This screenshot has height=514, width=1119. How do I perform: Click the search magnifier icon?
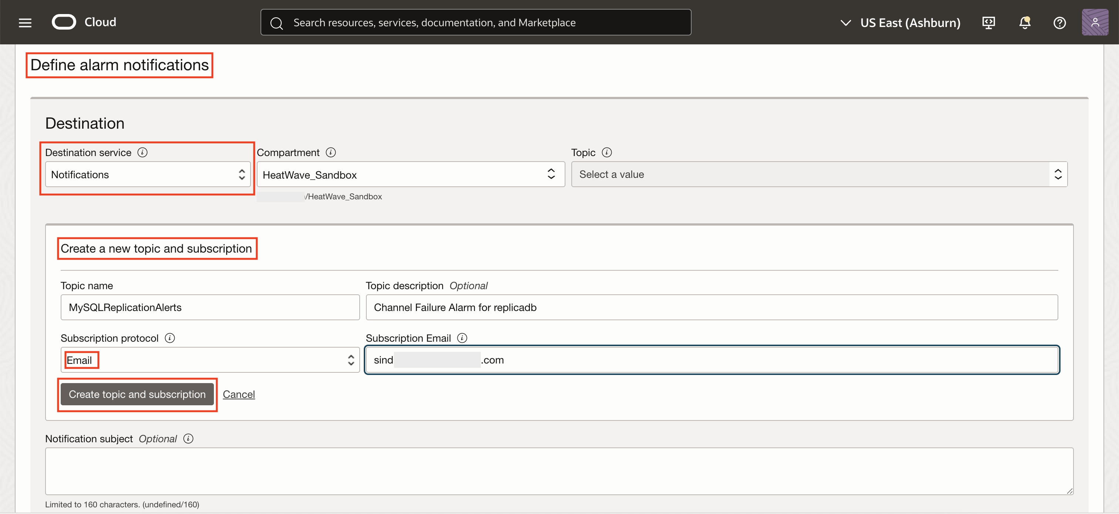coord(277,23)
